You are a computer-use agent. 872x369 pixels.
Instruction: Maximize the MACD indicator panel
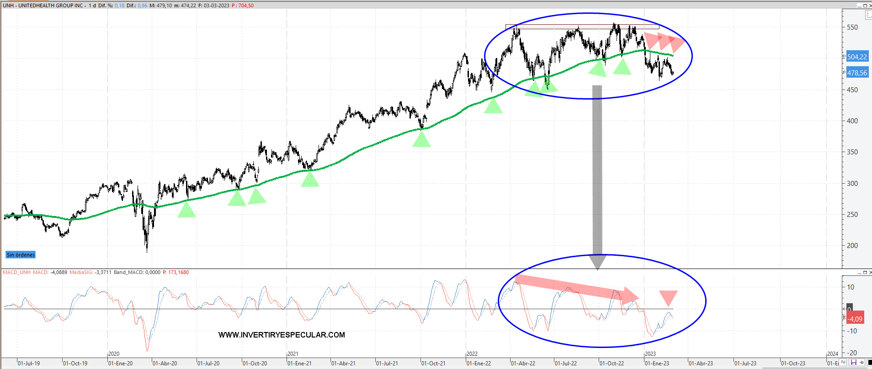(x=865, y=272)
